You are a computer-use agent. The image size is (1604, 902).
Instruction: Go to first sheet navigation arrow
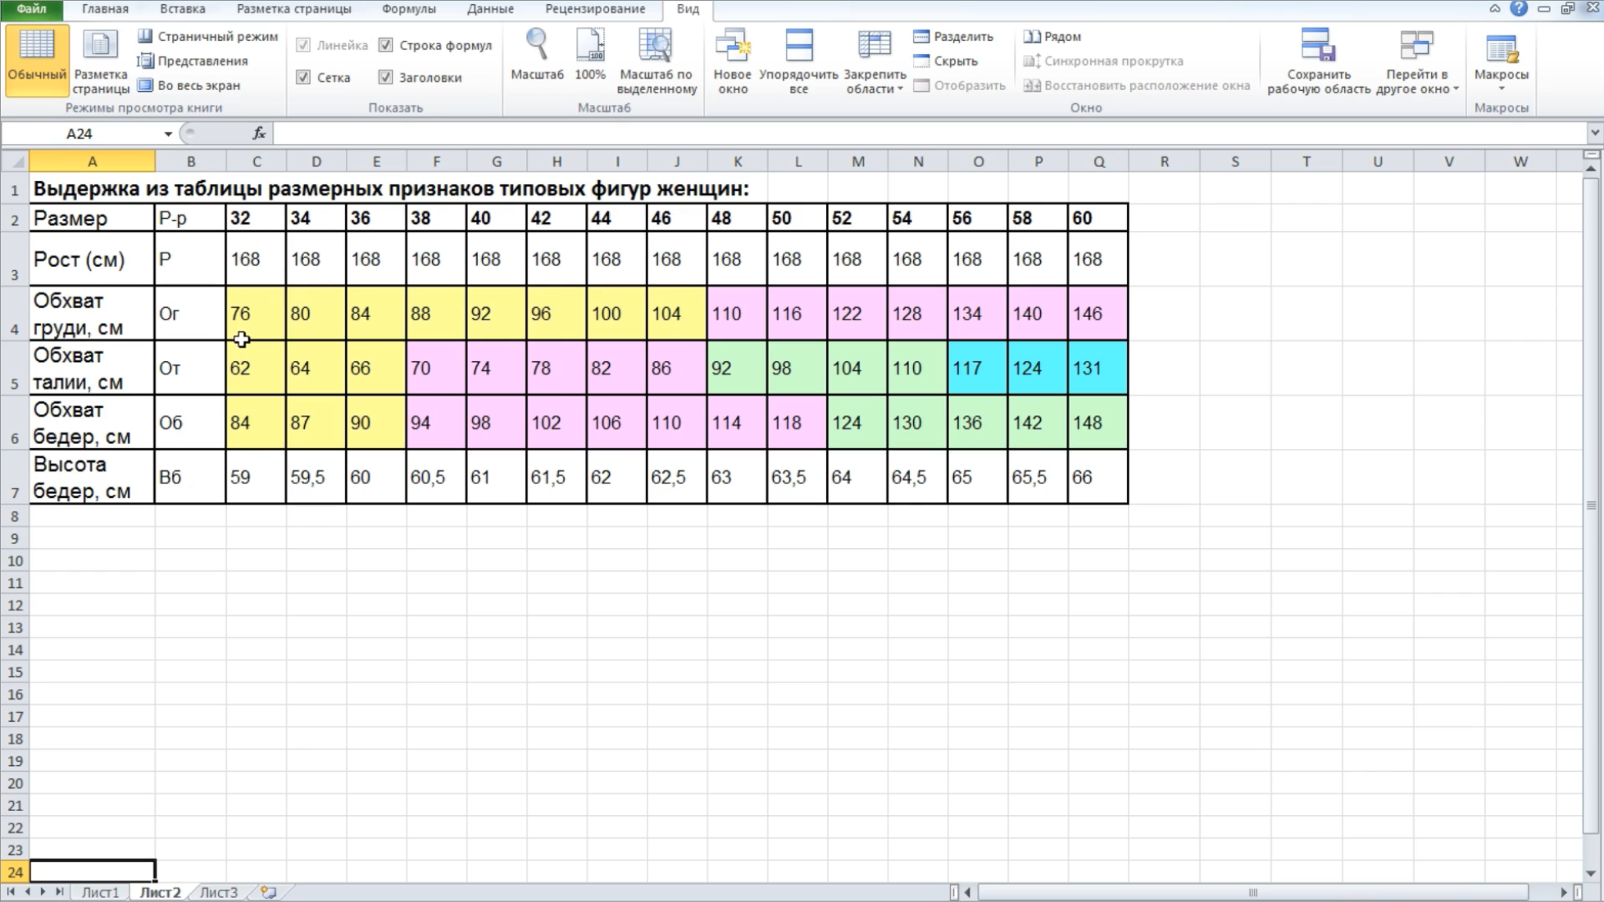pos(11,892)
